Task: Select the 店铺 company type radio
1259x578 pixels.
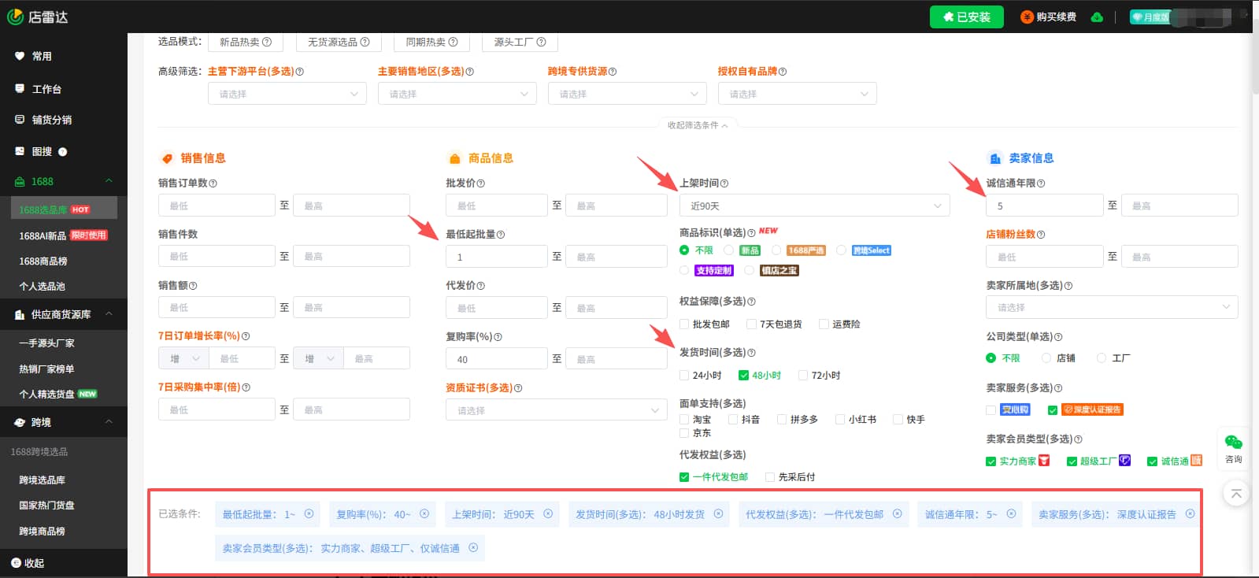Action: point(1046,358)
